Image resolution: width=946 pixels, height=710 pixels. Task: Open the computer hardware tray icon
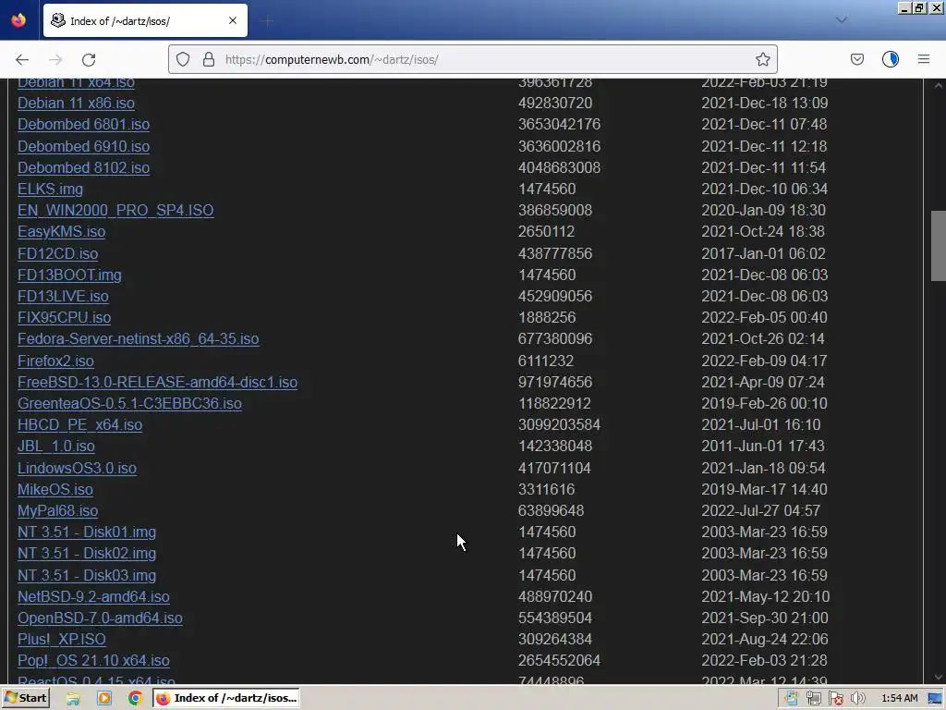pyautogui.click(x=813, y=699)
